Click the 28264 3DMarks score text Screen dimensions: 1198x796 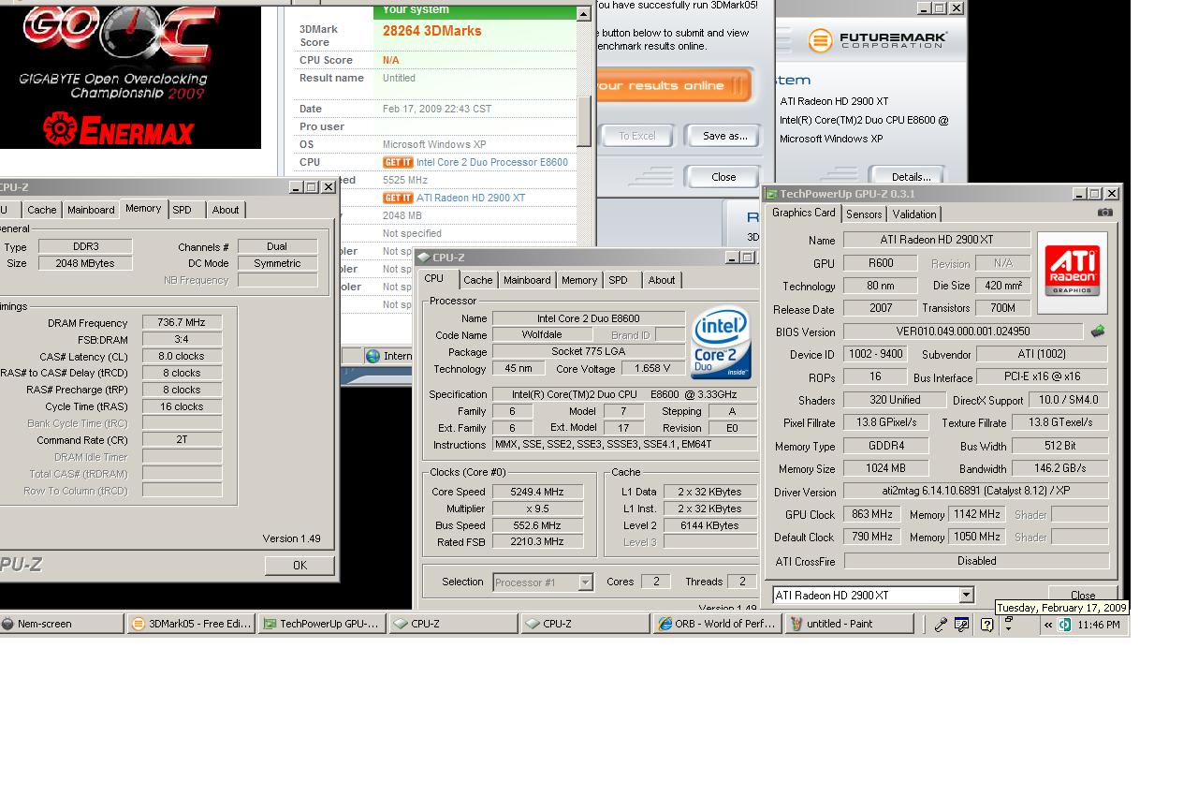pos(432,31)
